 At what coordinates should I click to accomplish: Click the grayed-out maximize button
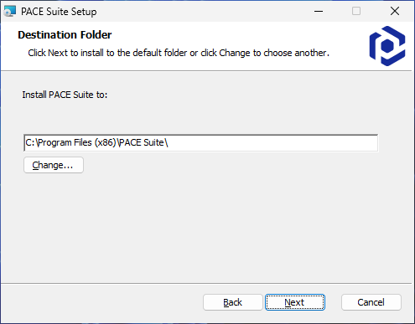point(356,12)
